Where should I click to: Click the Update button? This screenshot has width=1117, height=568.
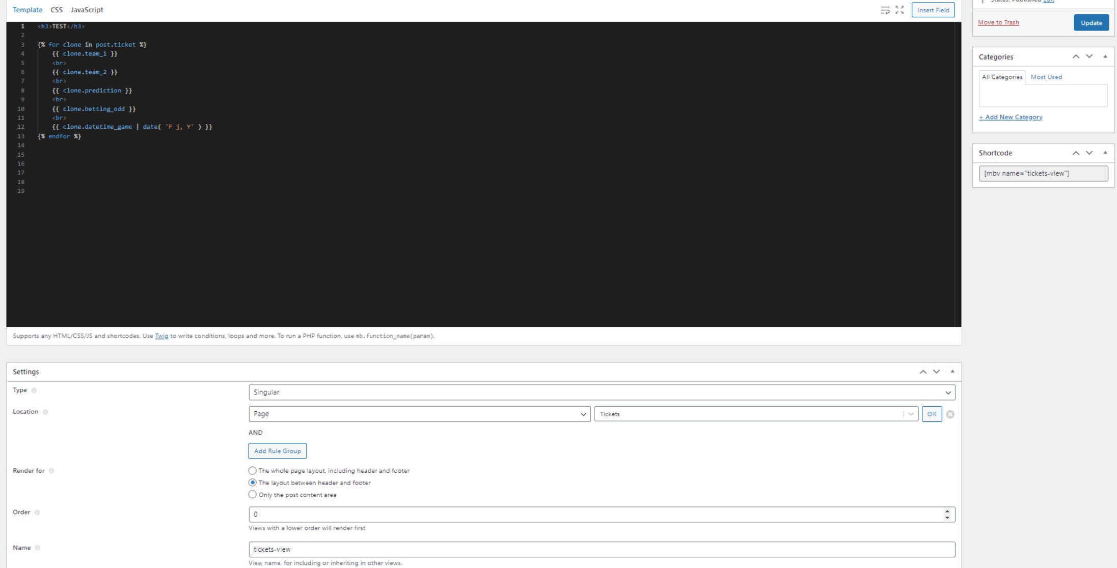pyautogui.click(x=1091, y=23)
